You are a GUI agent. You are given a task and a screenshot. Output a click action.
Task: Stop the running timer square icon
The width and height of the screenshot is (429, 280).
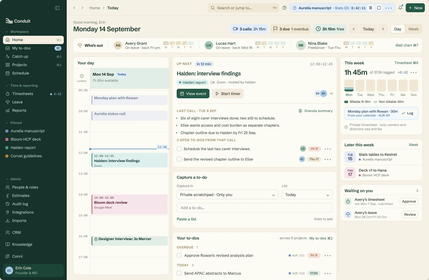click(379, 8)
